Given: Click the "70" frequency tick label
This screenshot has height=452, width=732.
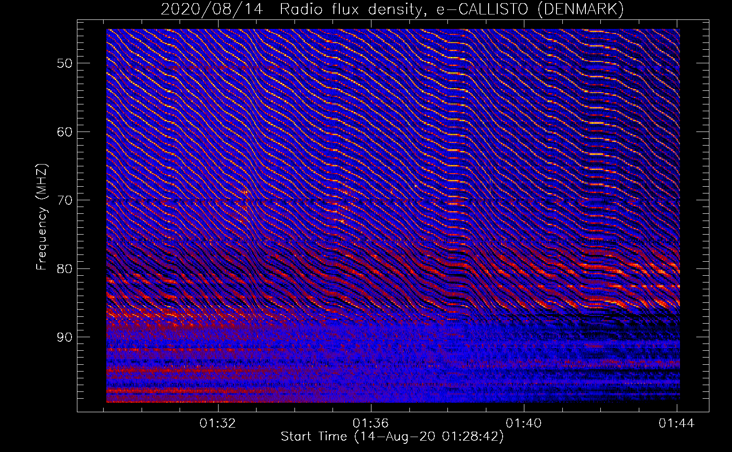Looking at the screenshot, I should click(x=65, y=200).
